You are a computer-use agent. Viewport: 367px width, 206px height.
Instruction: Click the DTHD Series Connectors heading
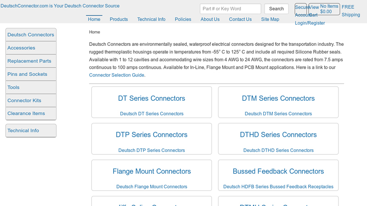pos(278,135)
